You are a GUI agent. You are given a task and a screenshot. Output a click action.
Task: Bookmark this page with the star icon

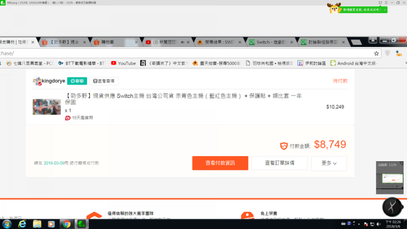[376, 54]
